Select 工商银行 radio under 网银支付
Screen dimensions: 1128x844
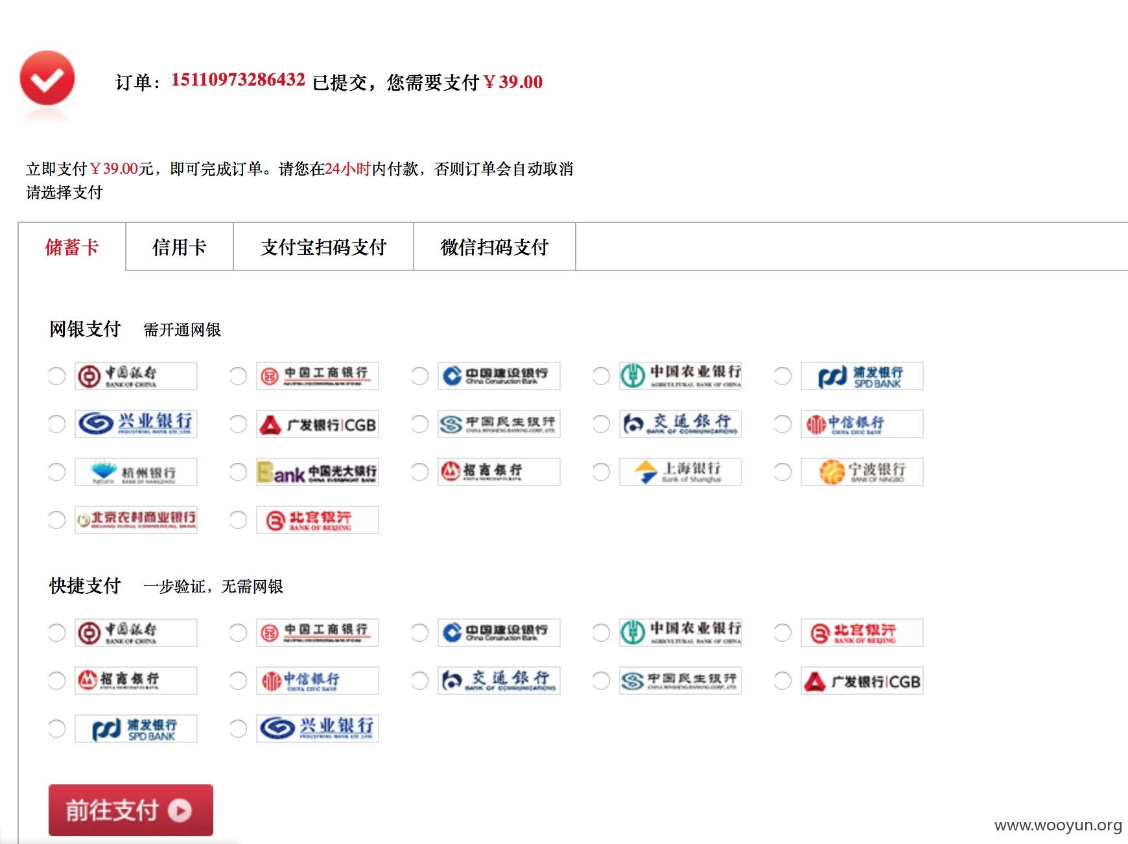pos(239,376)
